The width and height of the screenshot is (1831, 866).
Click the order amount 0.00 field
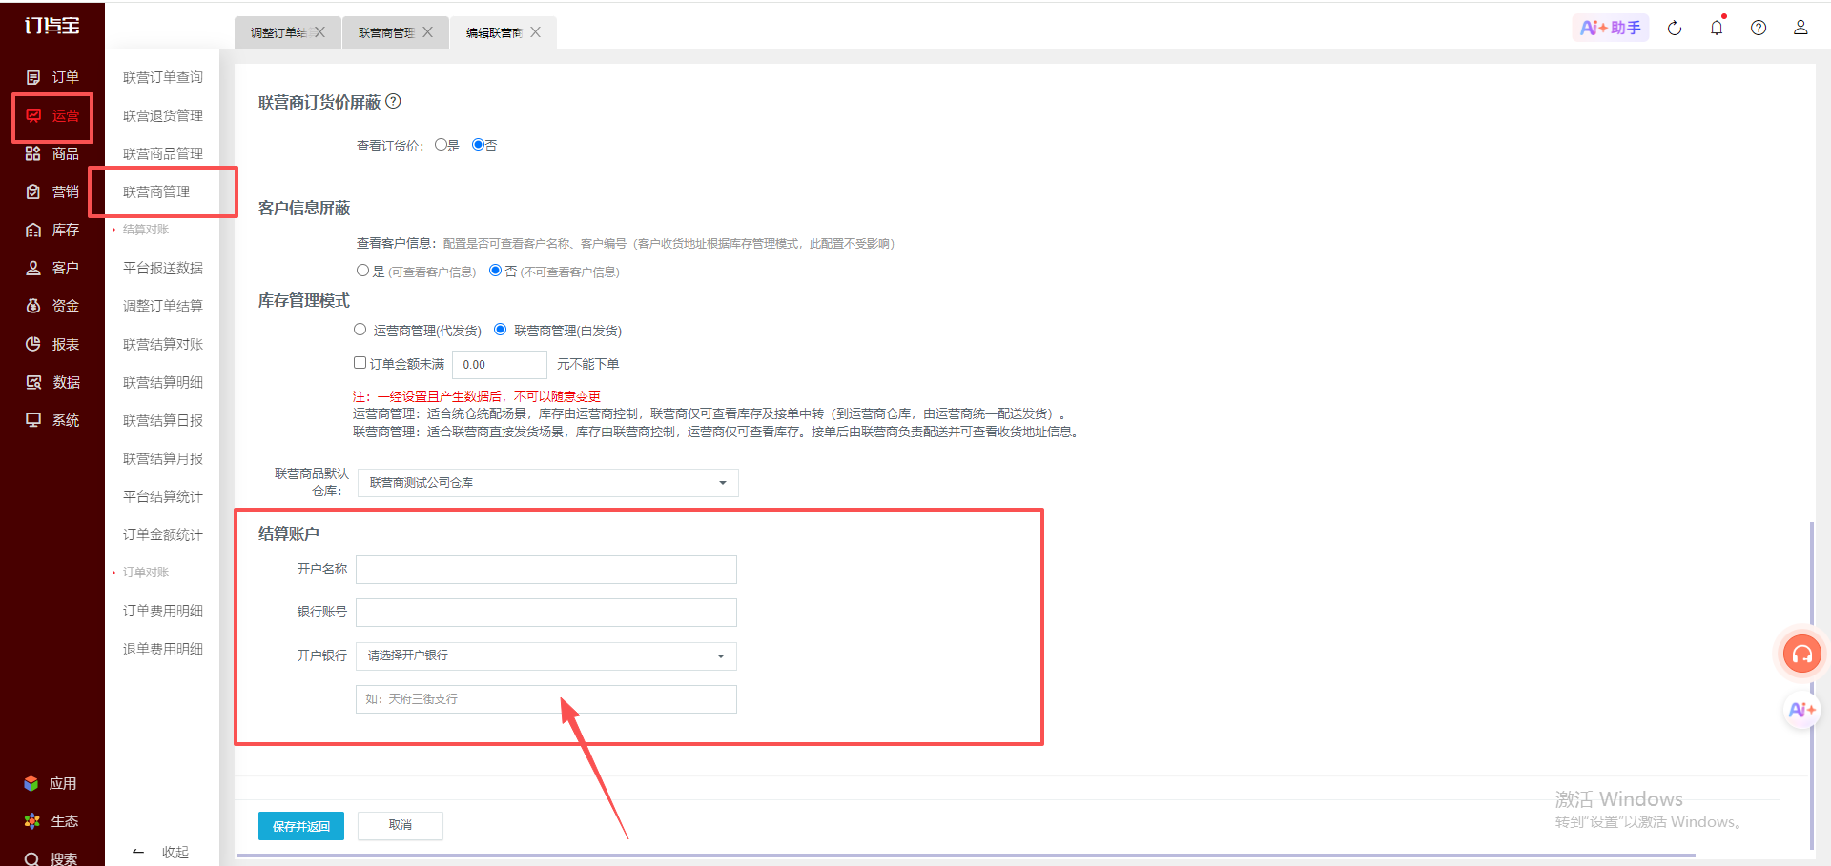500,365
